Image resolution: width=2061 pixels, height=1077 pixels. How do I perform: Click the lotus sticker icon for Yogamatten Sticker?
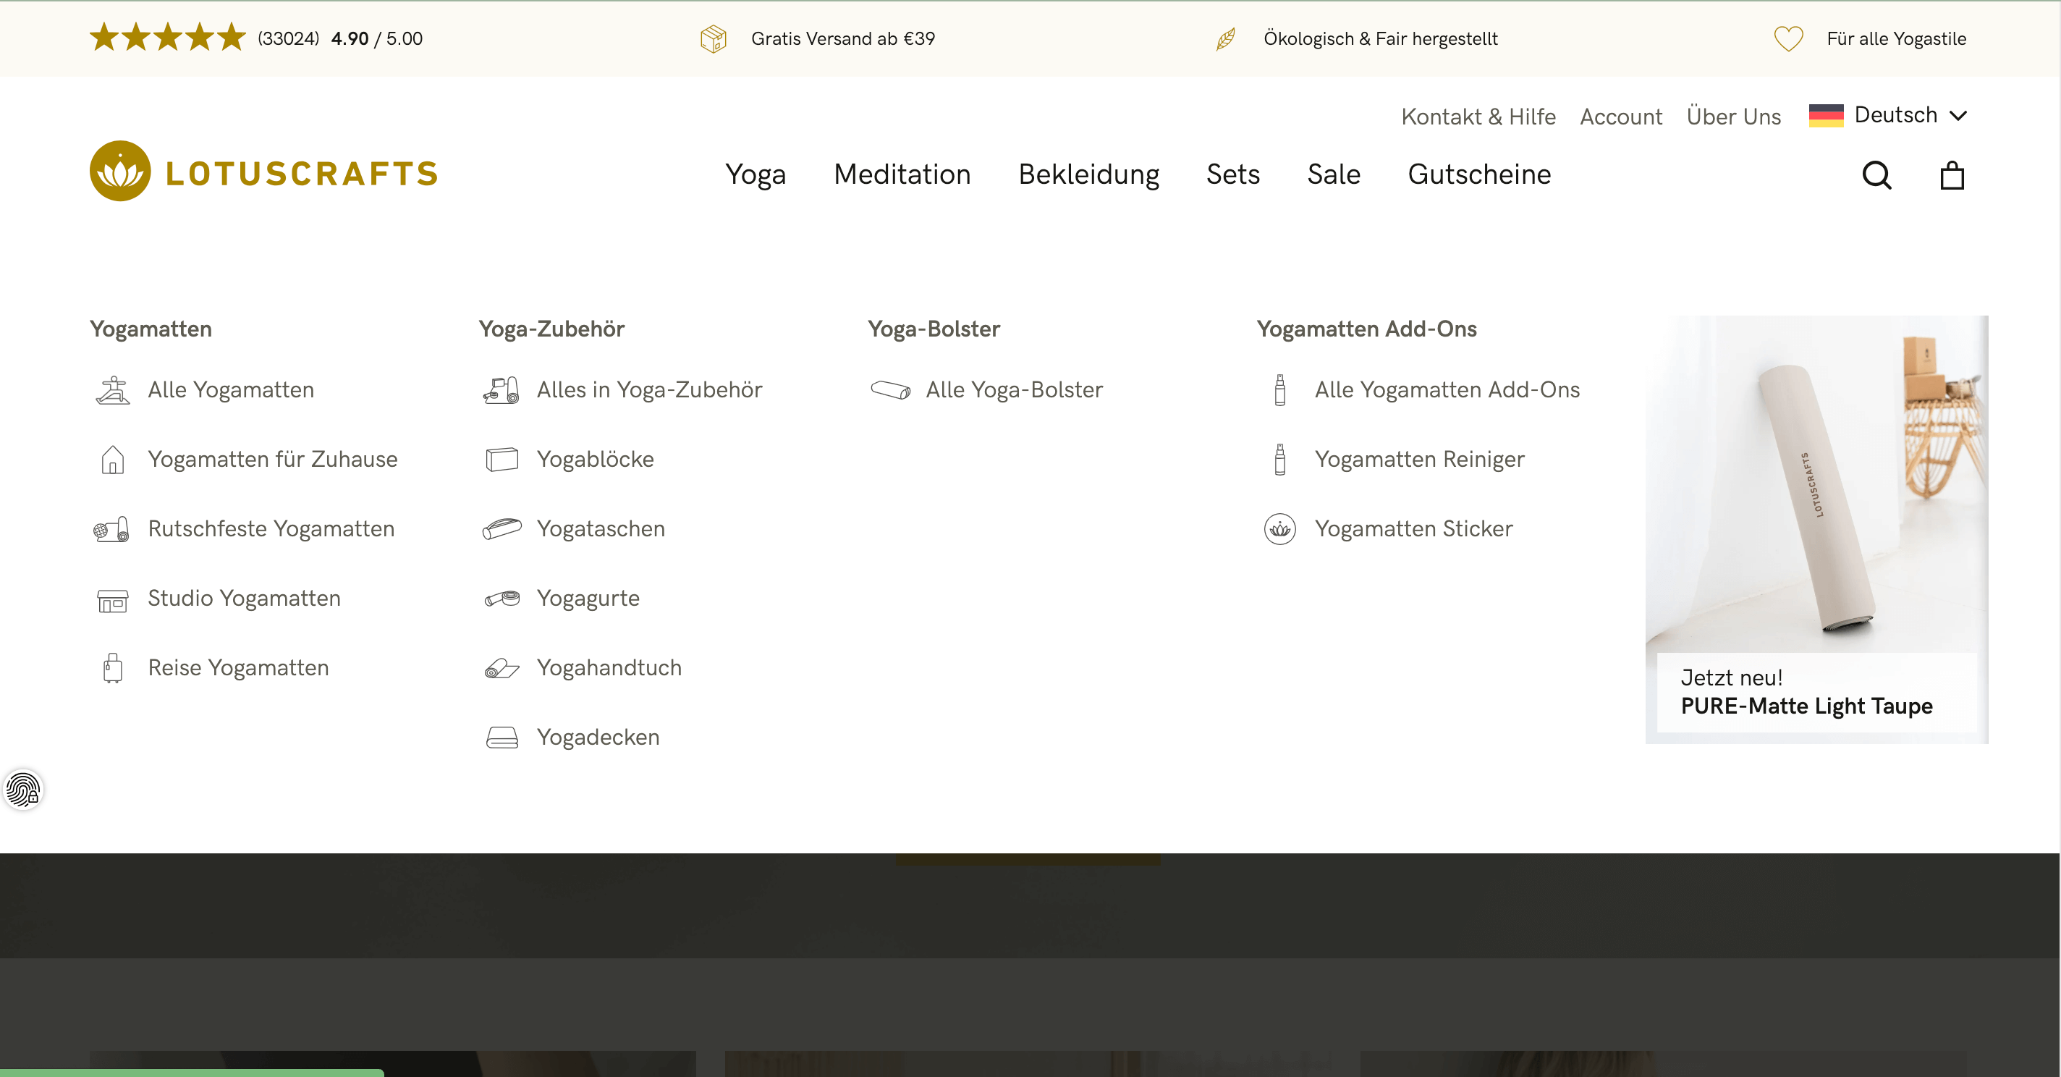pos(1279,529)
